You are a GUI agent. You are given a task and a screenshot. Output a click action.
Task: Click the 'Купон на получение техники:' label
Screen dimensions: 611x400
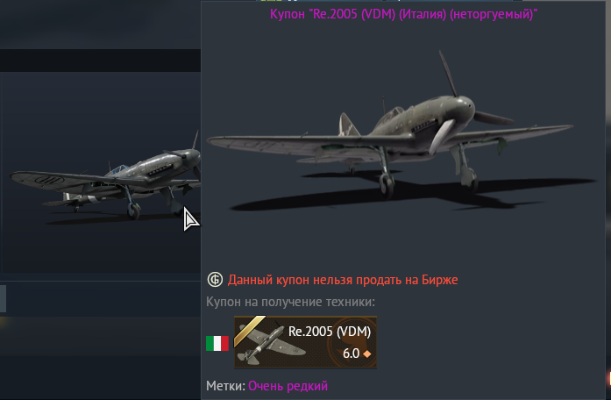(290, 302)
